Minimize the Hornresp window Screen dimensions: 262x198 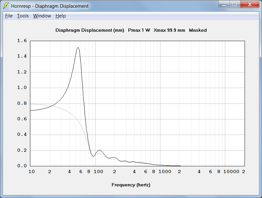[224, 5]
